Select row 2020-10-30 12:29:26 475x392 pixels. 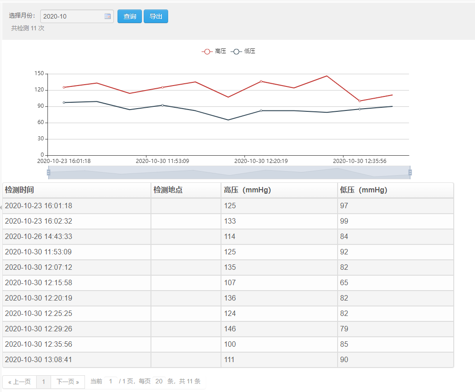(x=228, y=329)
